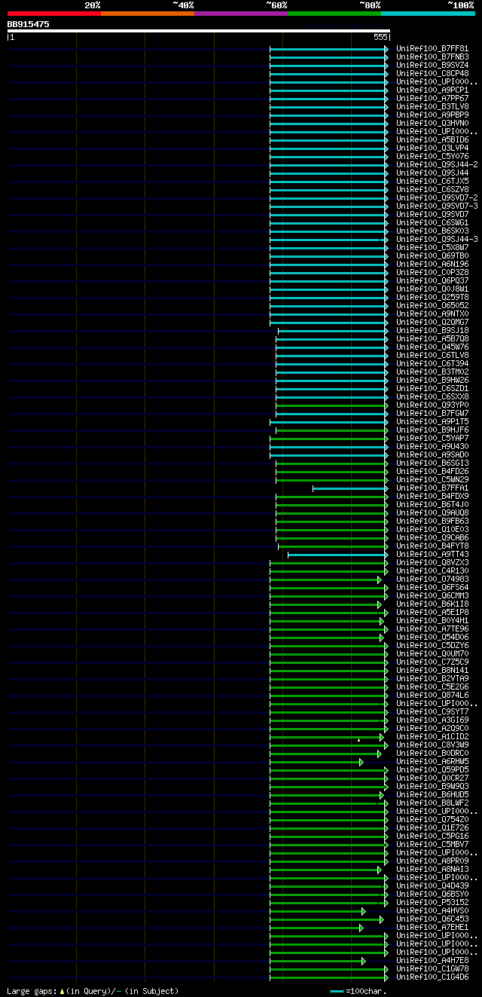Click the yellow gap triangle in the bottom legend
Image resolution: width=482 pixels, height=997 pixels.
[63, 991]
